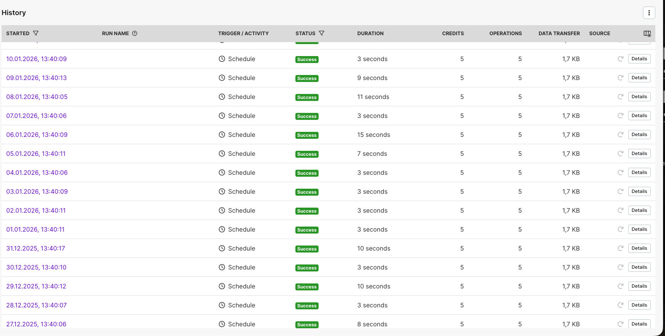The height and width of the screenshot is (336, 665).
Task: Show Run Name help tooltip icon
Action: point(135,33)
